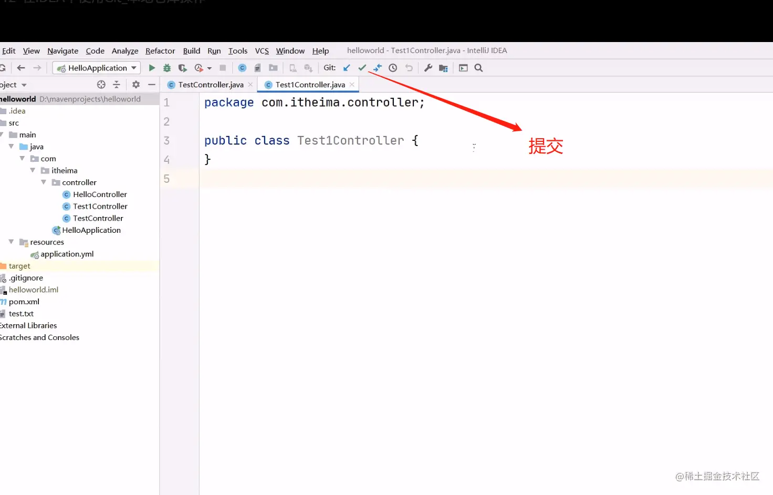
Task: Open the profiler run options arrow
Action: (x=209, y=68)
